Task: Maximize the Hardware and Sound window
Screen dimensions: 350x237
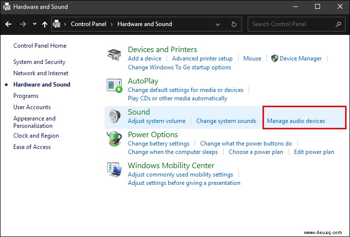Action: click(318, 7)
